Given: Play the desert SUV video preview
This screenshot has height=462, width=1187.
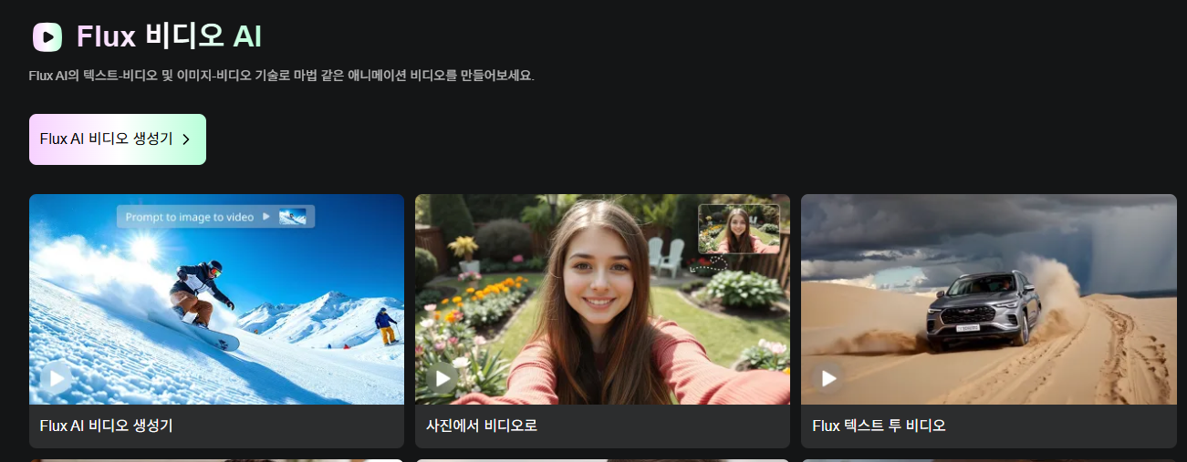Looking at the screenshot, I should 828,377.
